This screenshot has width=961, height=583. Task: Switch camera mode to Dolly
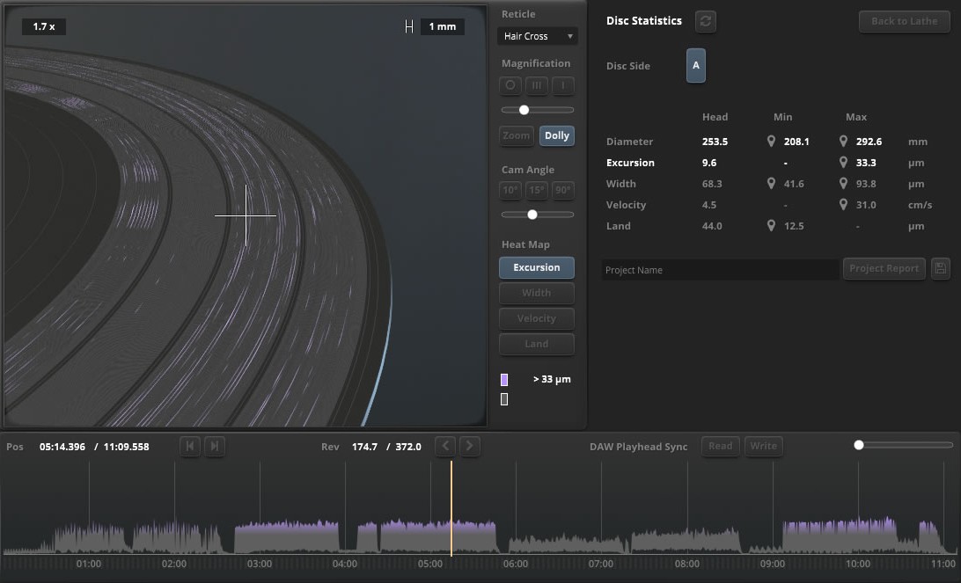[x=556, y=135]
